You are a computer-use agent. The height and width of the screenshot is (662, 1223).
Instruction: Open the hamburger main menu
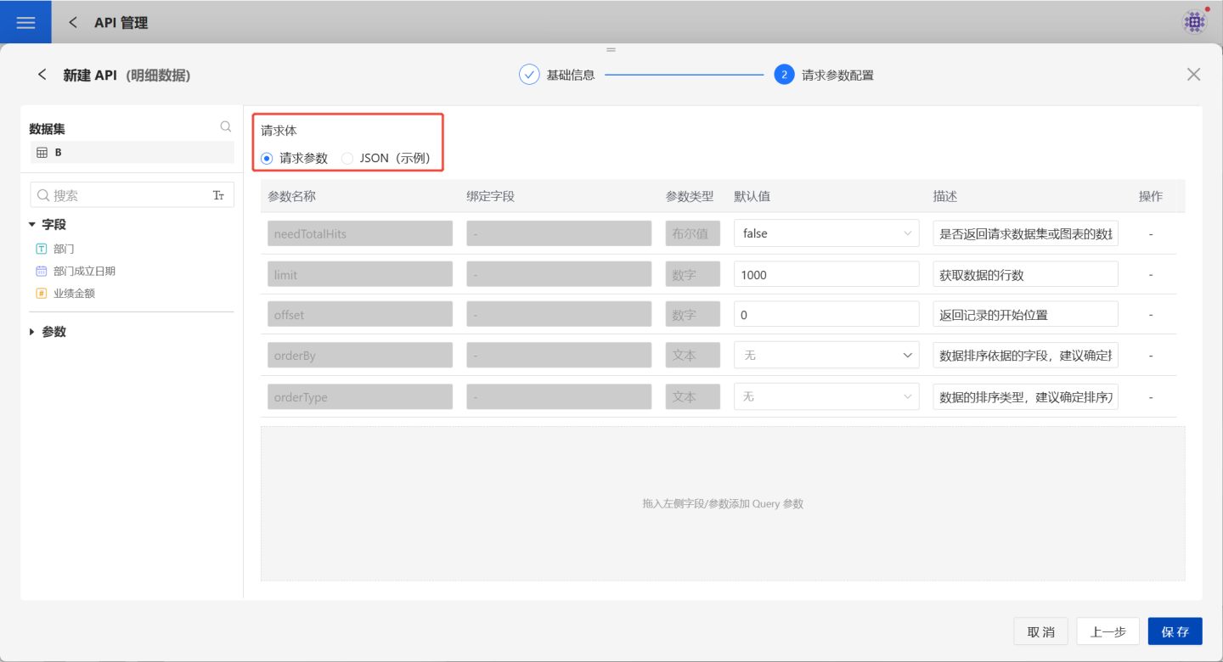[25, 22]
